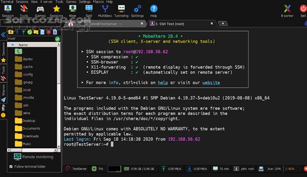Image resolution: width=307 pixels, height=177 pixels.
Task: Collapse the left sidebar with double chevron
Action: (x=3, y=34)
